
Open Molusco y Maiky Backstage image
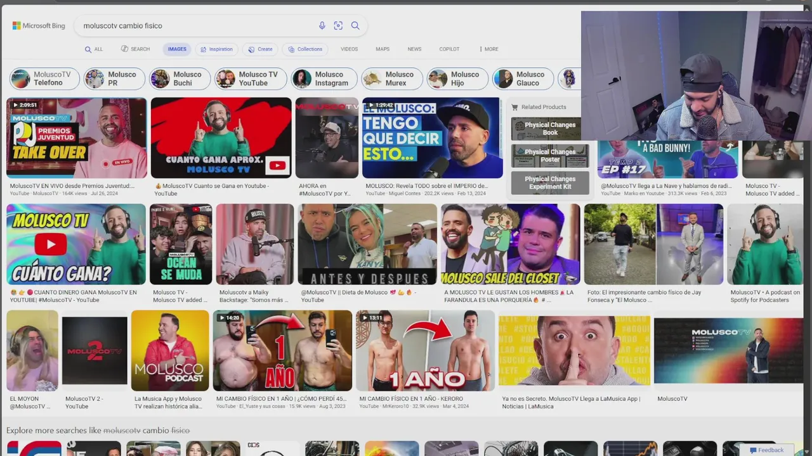254,244
